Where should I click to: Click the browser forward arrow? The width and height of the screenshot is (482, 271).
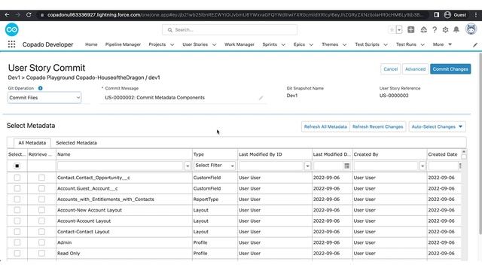(x=18, y=15)
